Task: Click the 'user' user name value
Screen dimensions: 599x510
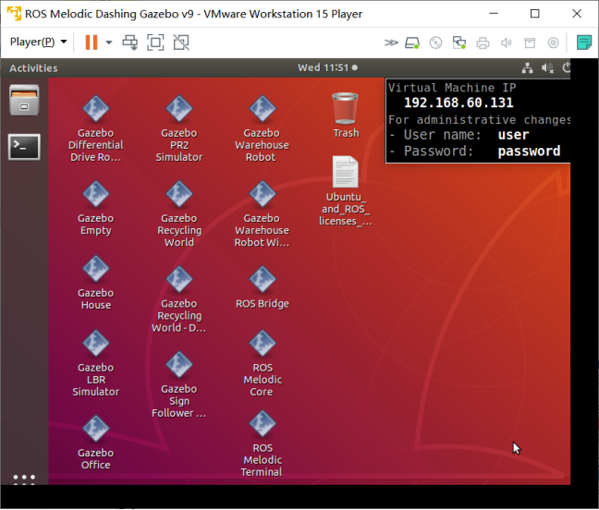Action: click(x=513, y=135)
